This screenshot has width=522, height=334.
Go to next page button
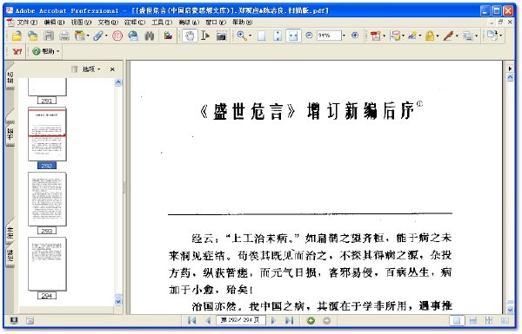[x=273, y=320]
